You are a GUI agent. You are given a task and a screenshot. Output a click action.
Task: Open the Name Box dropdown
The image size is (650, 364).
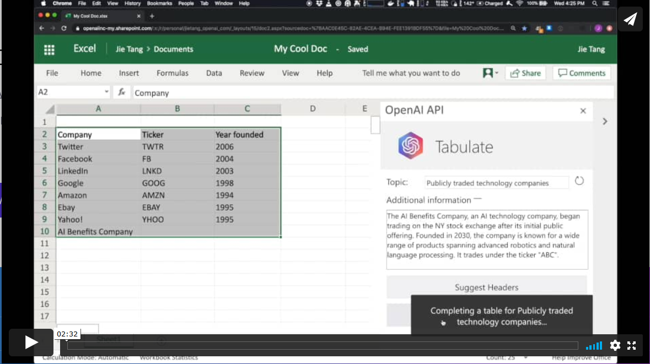(106, 92)
